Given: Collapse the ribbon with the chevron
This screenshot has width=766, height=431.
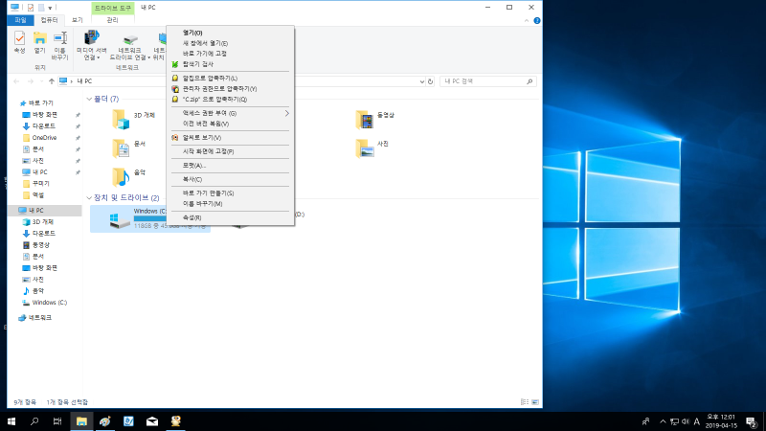Looking at the screenshot, I should 526,20.
